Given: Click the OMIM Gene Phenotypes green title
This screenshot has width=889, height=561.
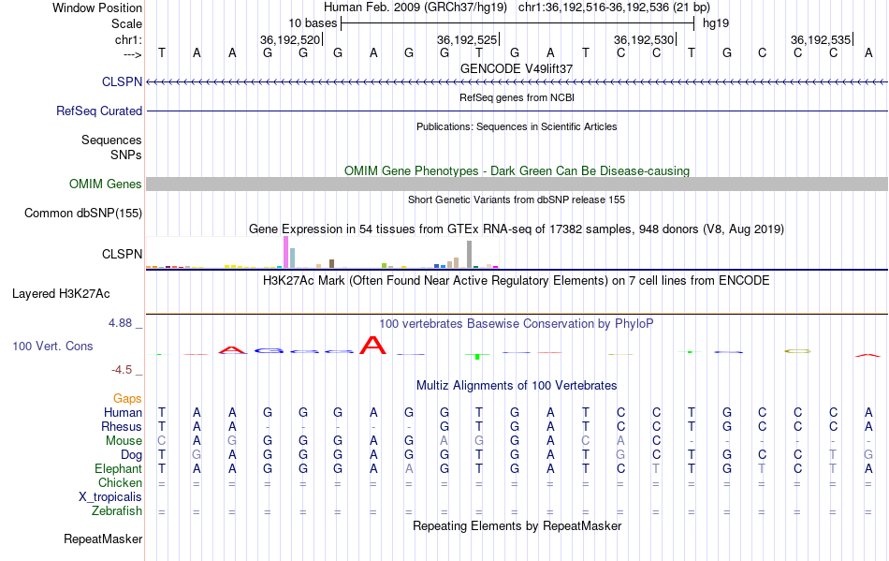Looking at the screenshot, I should coord(517,170).
